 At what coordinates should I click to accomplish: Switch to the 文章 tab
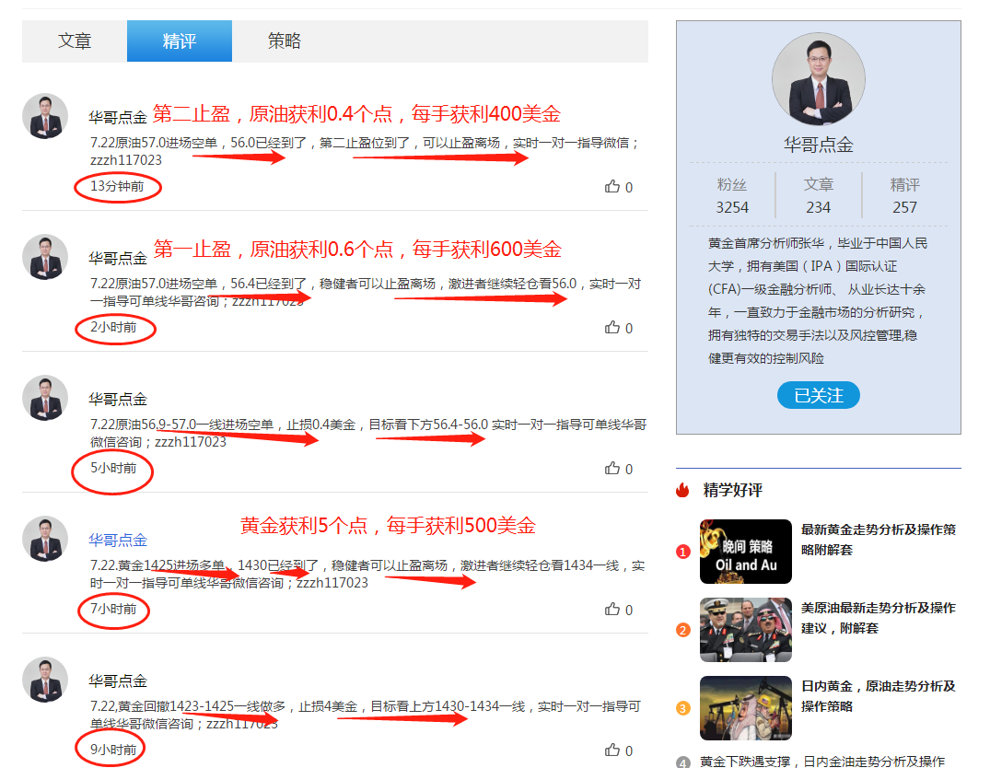click(x=75, y=41)
